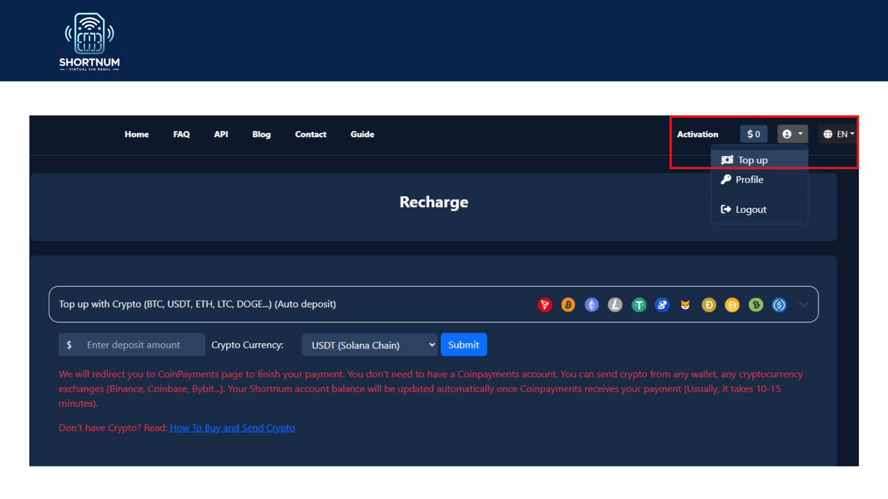Choose Logout from account menu
This screenshot has width=888, height=499.
point(750,210)
